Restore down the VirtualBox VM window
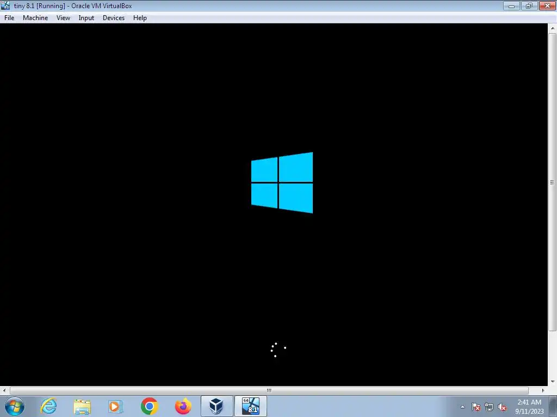 tap(529, 5)
